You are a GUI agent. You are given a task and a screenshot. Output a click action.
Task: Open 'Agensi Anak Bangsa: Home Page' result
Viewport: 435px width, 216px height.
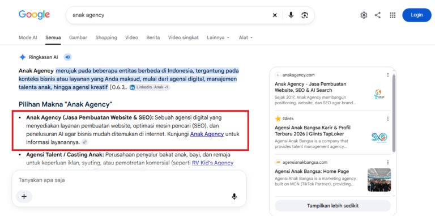pos(312,171)
